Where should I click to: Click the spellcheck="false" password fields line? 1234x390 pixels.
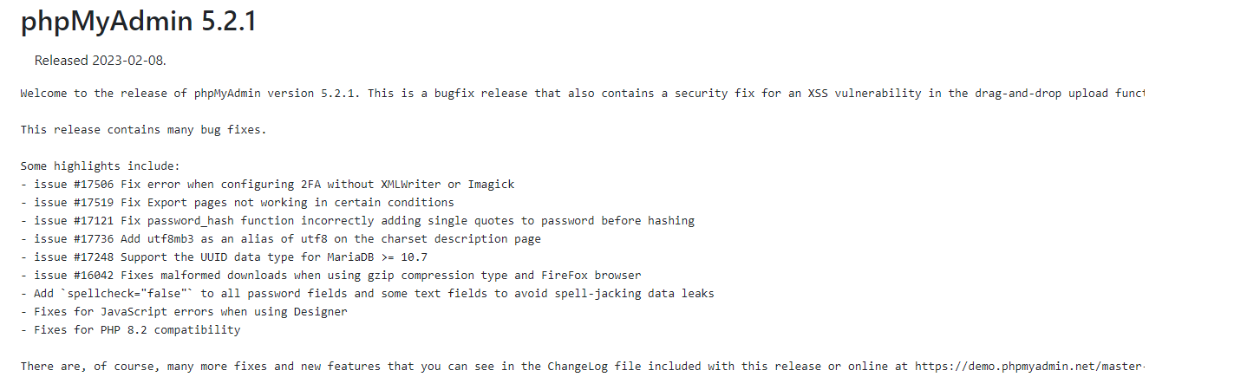[x=367, y=294]
